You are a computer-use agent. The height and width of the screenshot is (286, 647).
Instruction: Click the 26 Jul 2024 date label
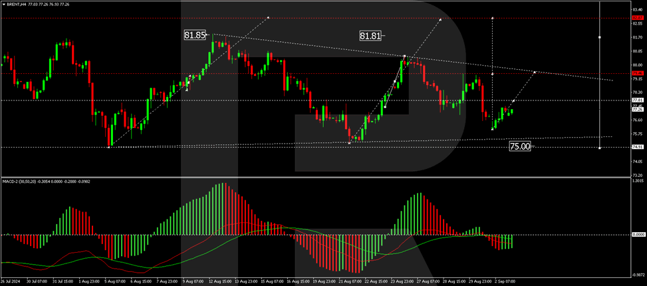(x=11, y=281)
